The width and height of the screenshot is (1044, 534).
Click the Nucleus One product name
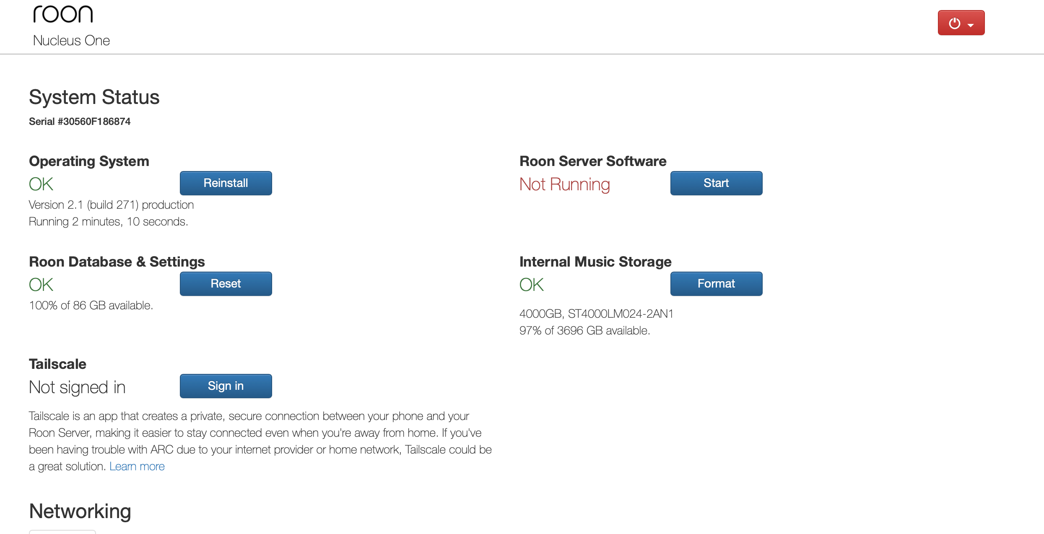tap(71, 41)
